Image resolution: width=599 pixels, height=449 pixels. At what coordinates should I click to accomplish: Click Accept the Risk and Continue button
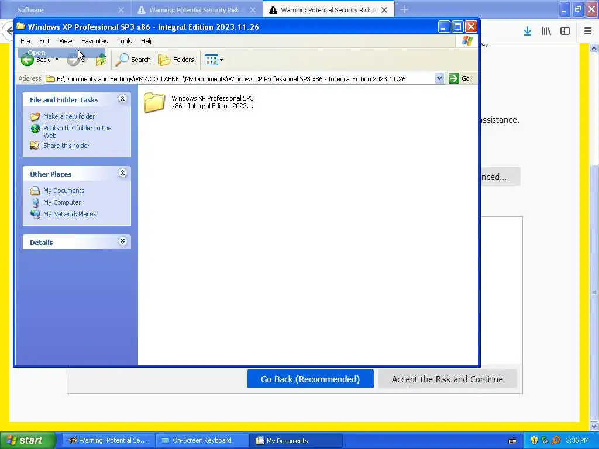(447, 379)
